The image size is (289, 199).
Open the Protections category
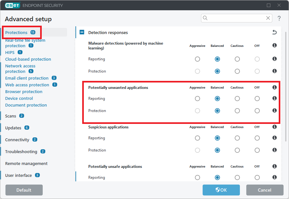click(16, 32)
